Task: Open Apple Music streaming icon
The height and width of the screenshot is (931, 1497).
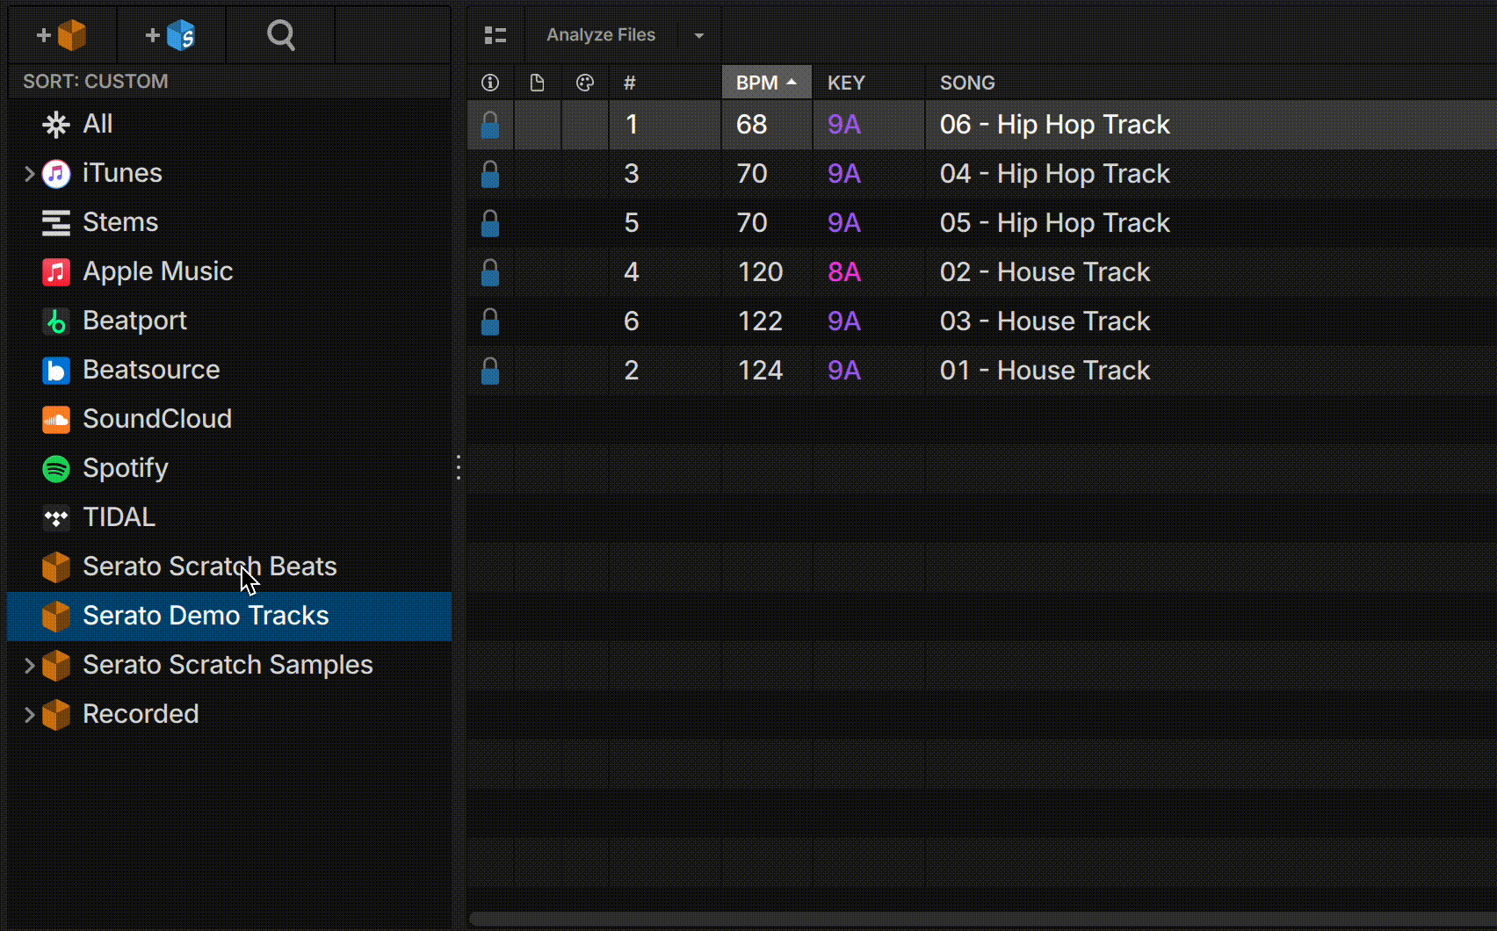Action: 56,272
